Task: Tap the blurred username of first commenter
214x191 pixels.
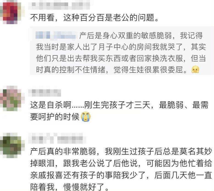Action: click(x=59, y=5)
